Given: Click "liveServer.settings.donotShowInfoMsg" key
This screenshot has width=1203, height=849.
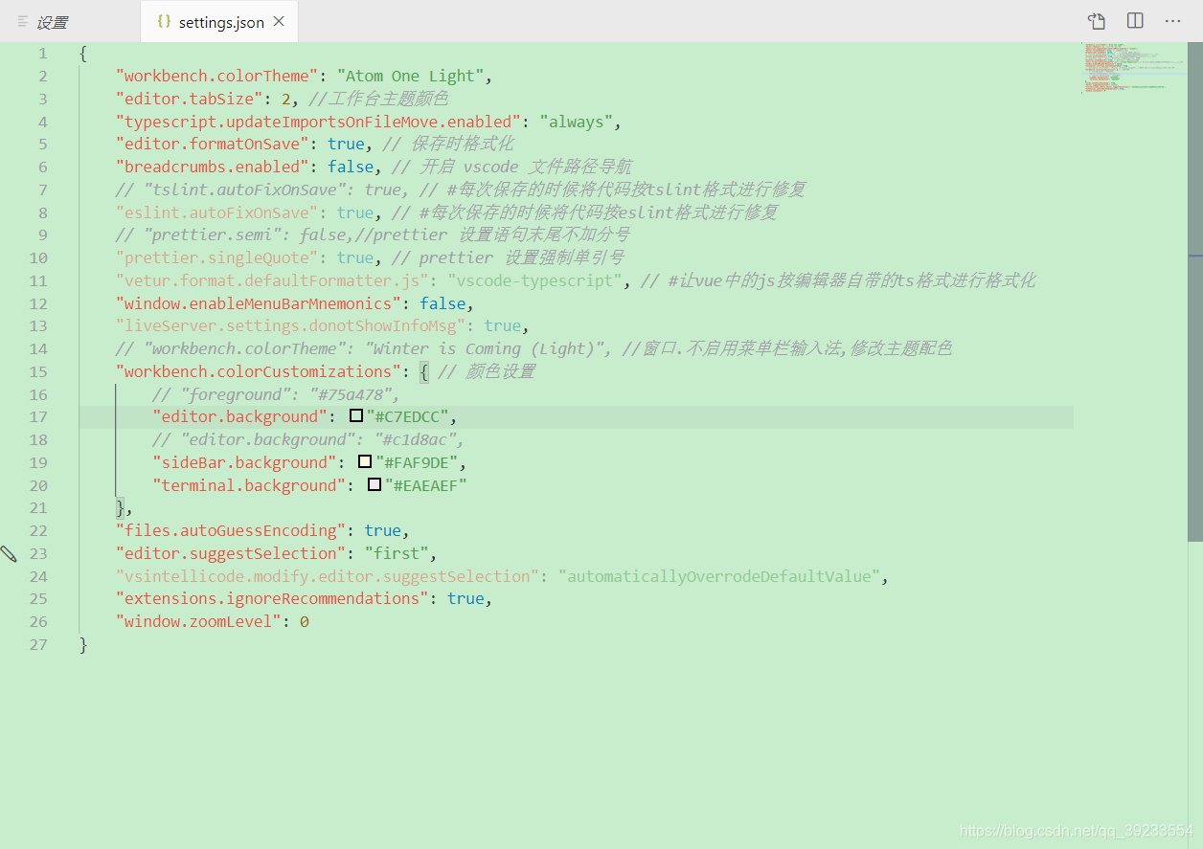Looking at the screenshot, I should 291,325.
